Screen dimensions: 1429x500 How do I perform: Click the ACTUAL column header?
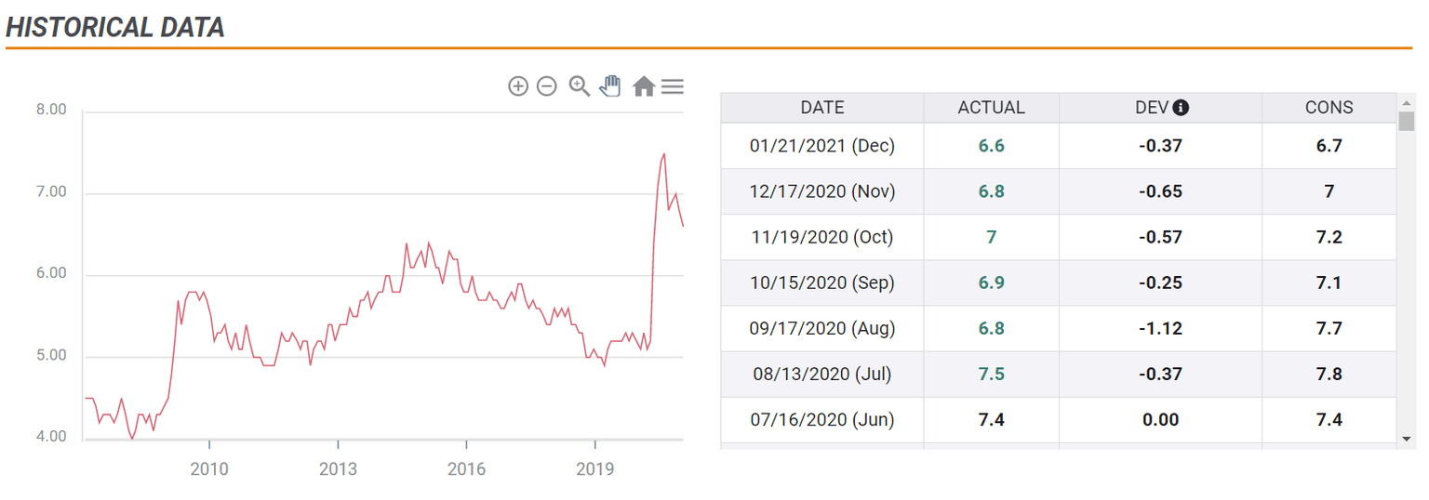tap(991, 108)
